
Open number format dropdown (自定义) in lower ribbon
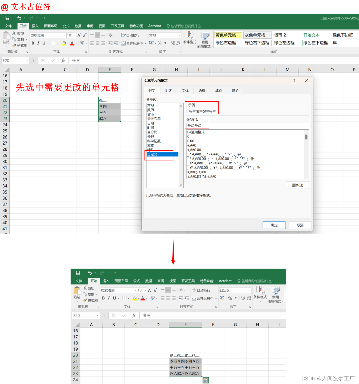pyautogui.click(x=250, y=290)
